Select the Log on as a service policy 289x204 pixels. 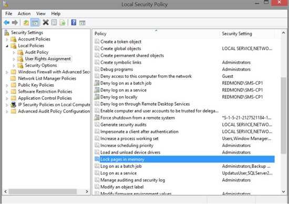point(119,173)
